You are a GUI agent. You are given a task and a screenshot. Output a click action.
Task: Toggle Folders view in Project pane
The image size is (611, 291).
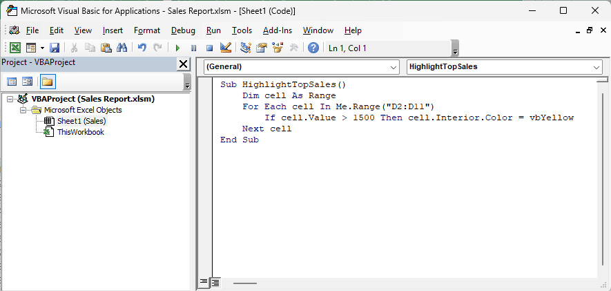pos(47,82)
